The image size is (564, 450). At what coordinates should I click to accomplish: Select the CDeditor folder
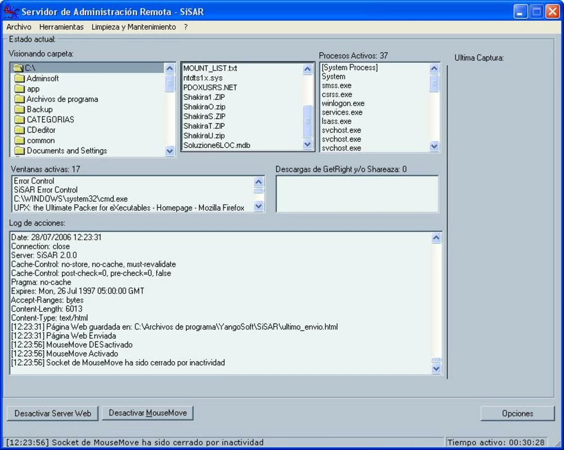tap(35, 130)
